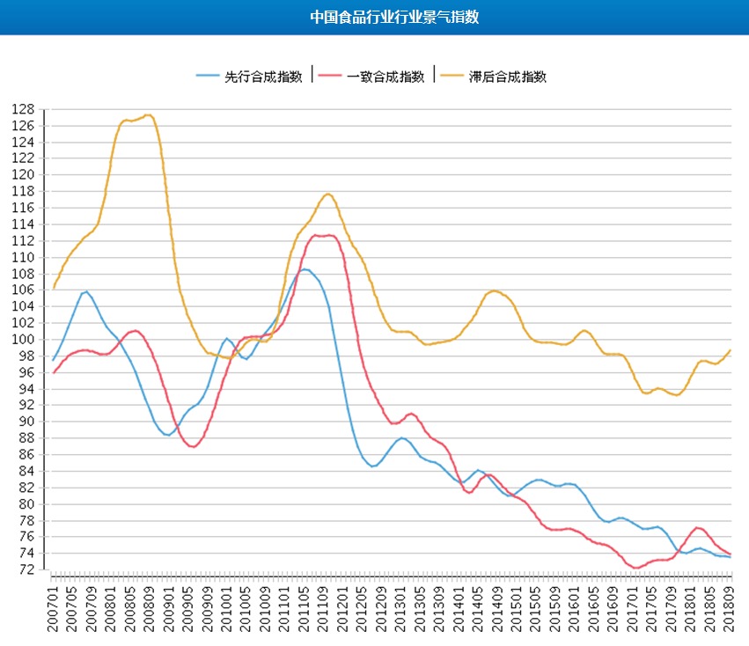Click the 72 value on the y-axis
749x646 pixels.
[28, 569]
